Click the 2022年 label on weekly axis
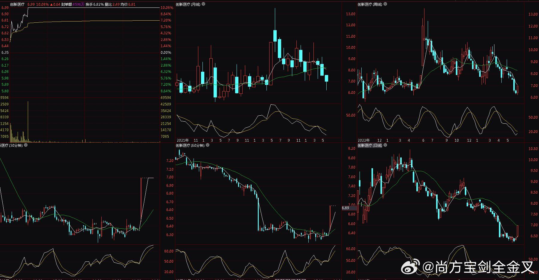 coord(364,140)
